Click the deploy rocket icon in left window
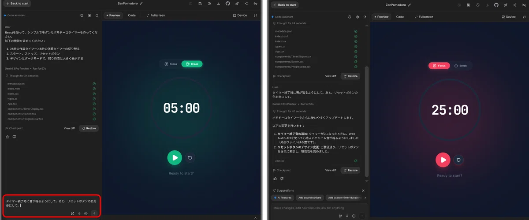Screen dimensions: 529x220 [x=237, y=4]
